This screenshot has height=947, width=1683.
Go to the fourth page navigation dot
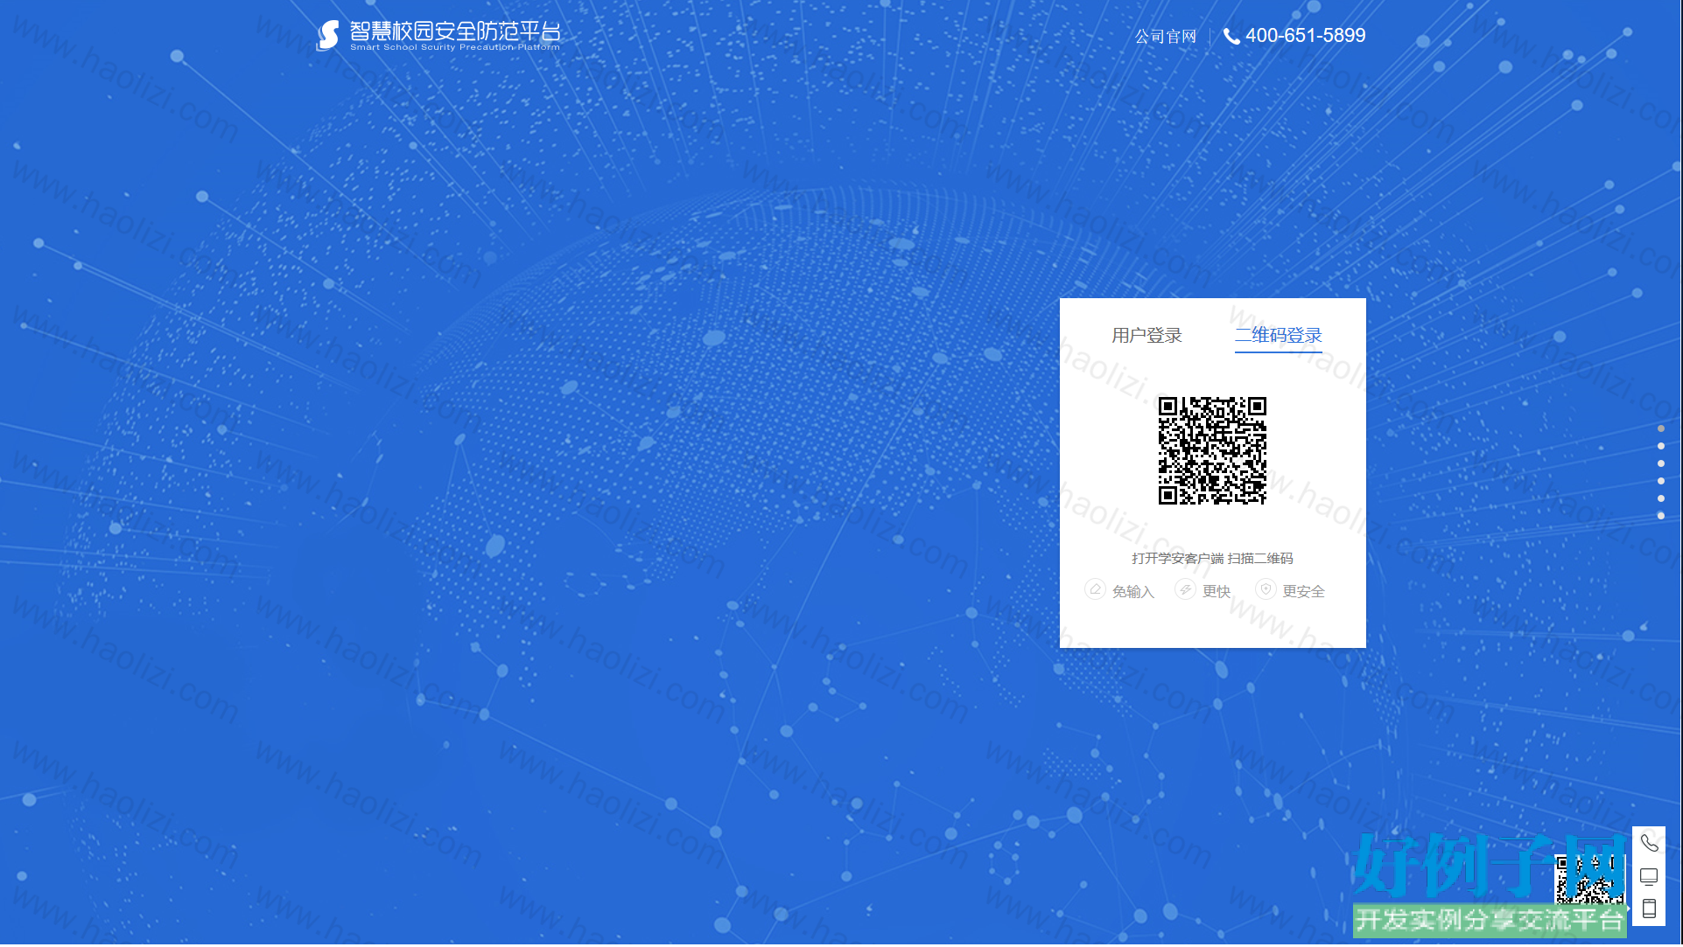(1661, 482)
